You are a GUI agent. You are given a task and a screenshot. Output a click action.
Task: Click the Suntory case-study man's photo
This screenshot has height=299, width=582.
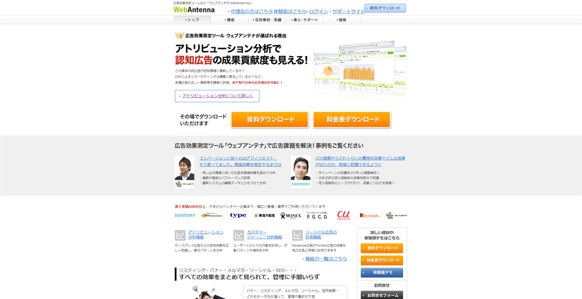pyautogui.click(x=301, y=168)
